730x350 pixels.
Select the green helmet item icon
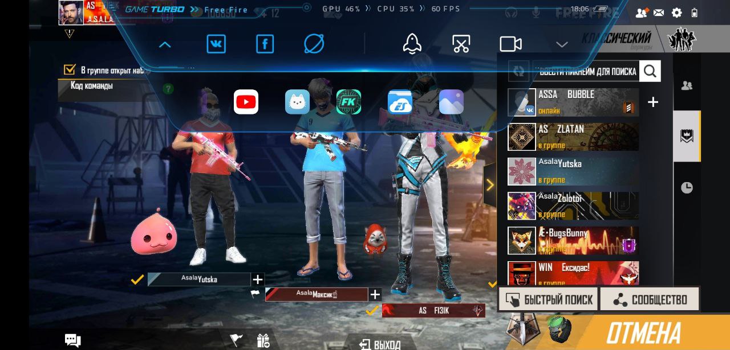[x=559, y=328]
